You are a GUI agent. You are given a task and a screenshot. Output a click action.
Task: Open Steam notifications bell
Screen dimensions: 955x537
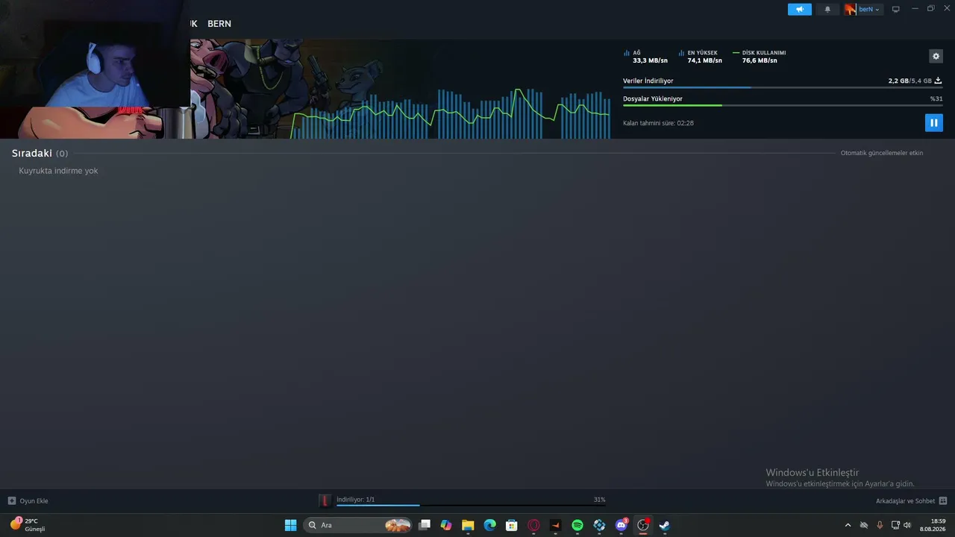pos(827,9)
